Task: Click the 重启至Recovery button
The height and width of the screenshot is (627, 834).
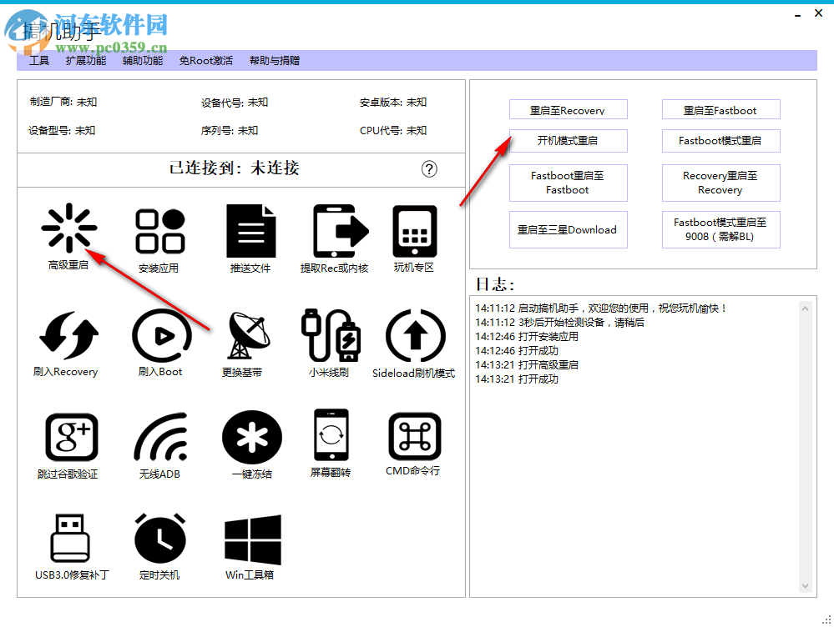Action: (568, 109)
